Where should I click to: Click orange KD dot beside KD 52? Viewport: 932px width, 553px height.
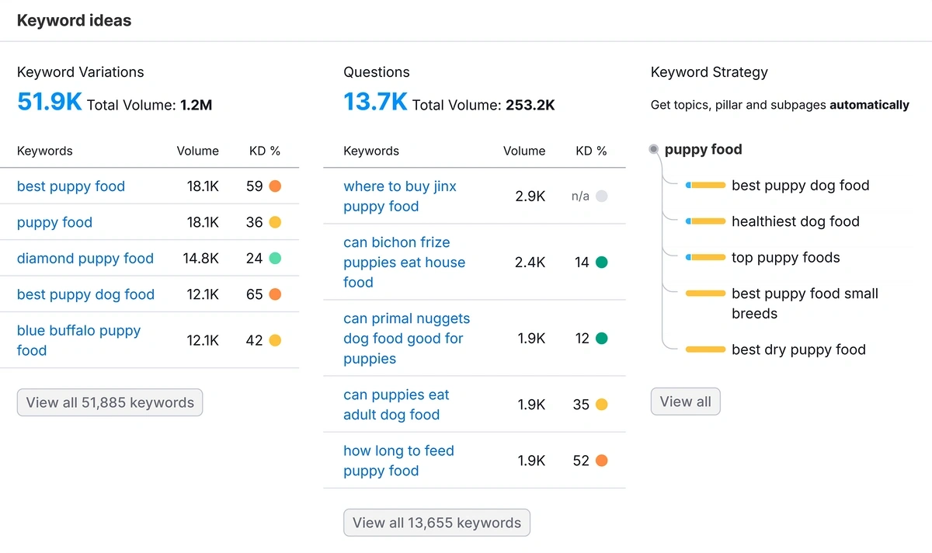[x=601, y=461]
